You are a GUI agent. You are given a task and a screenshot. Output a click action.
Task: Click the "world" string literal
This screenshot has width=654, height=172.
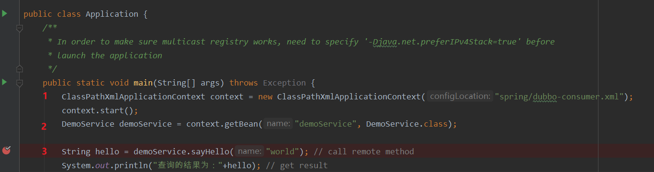pos(282,151)
